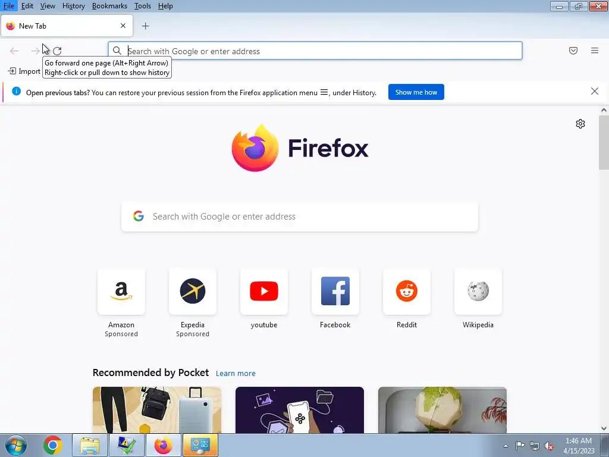The image size is (609, 457).
Task: Open a new tab with plus button
Action: (145, 26)
